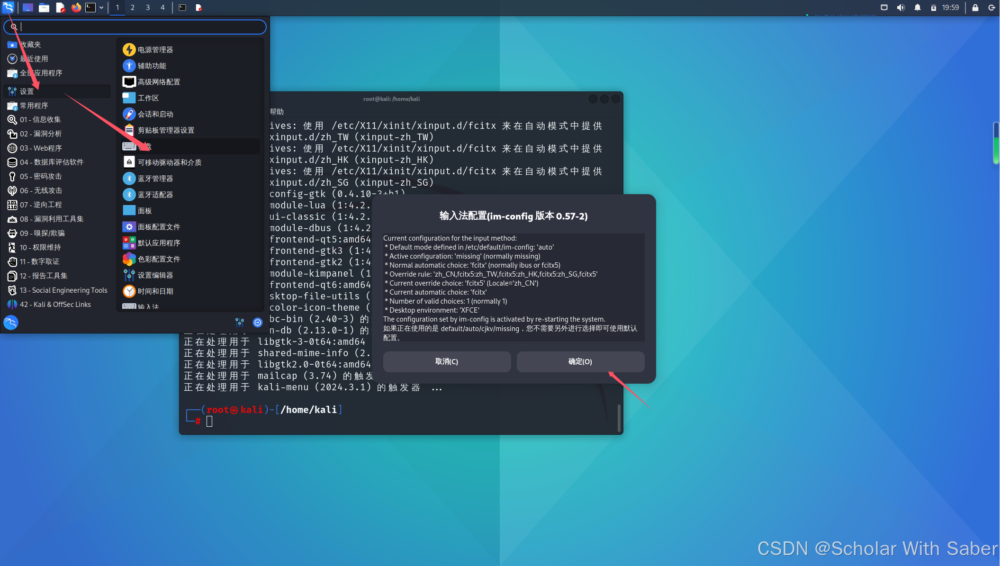1000x566 pixels.
Task: Open the file manager icon in panel
Action: pyautogui.click(x=44, y=8)
